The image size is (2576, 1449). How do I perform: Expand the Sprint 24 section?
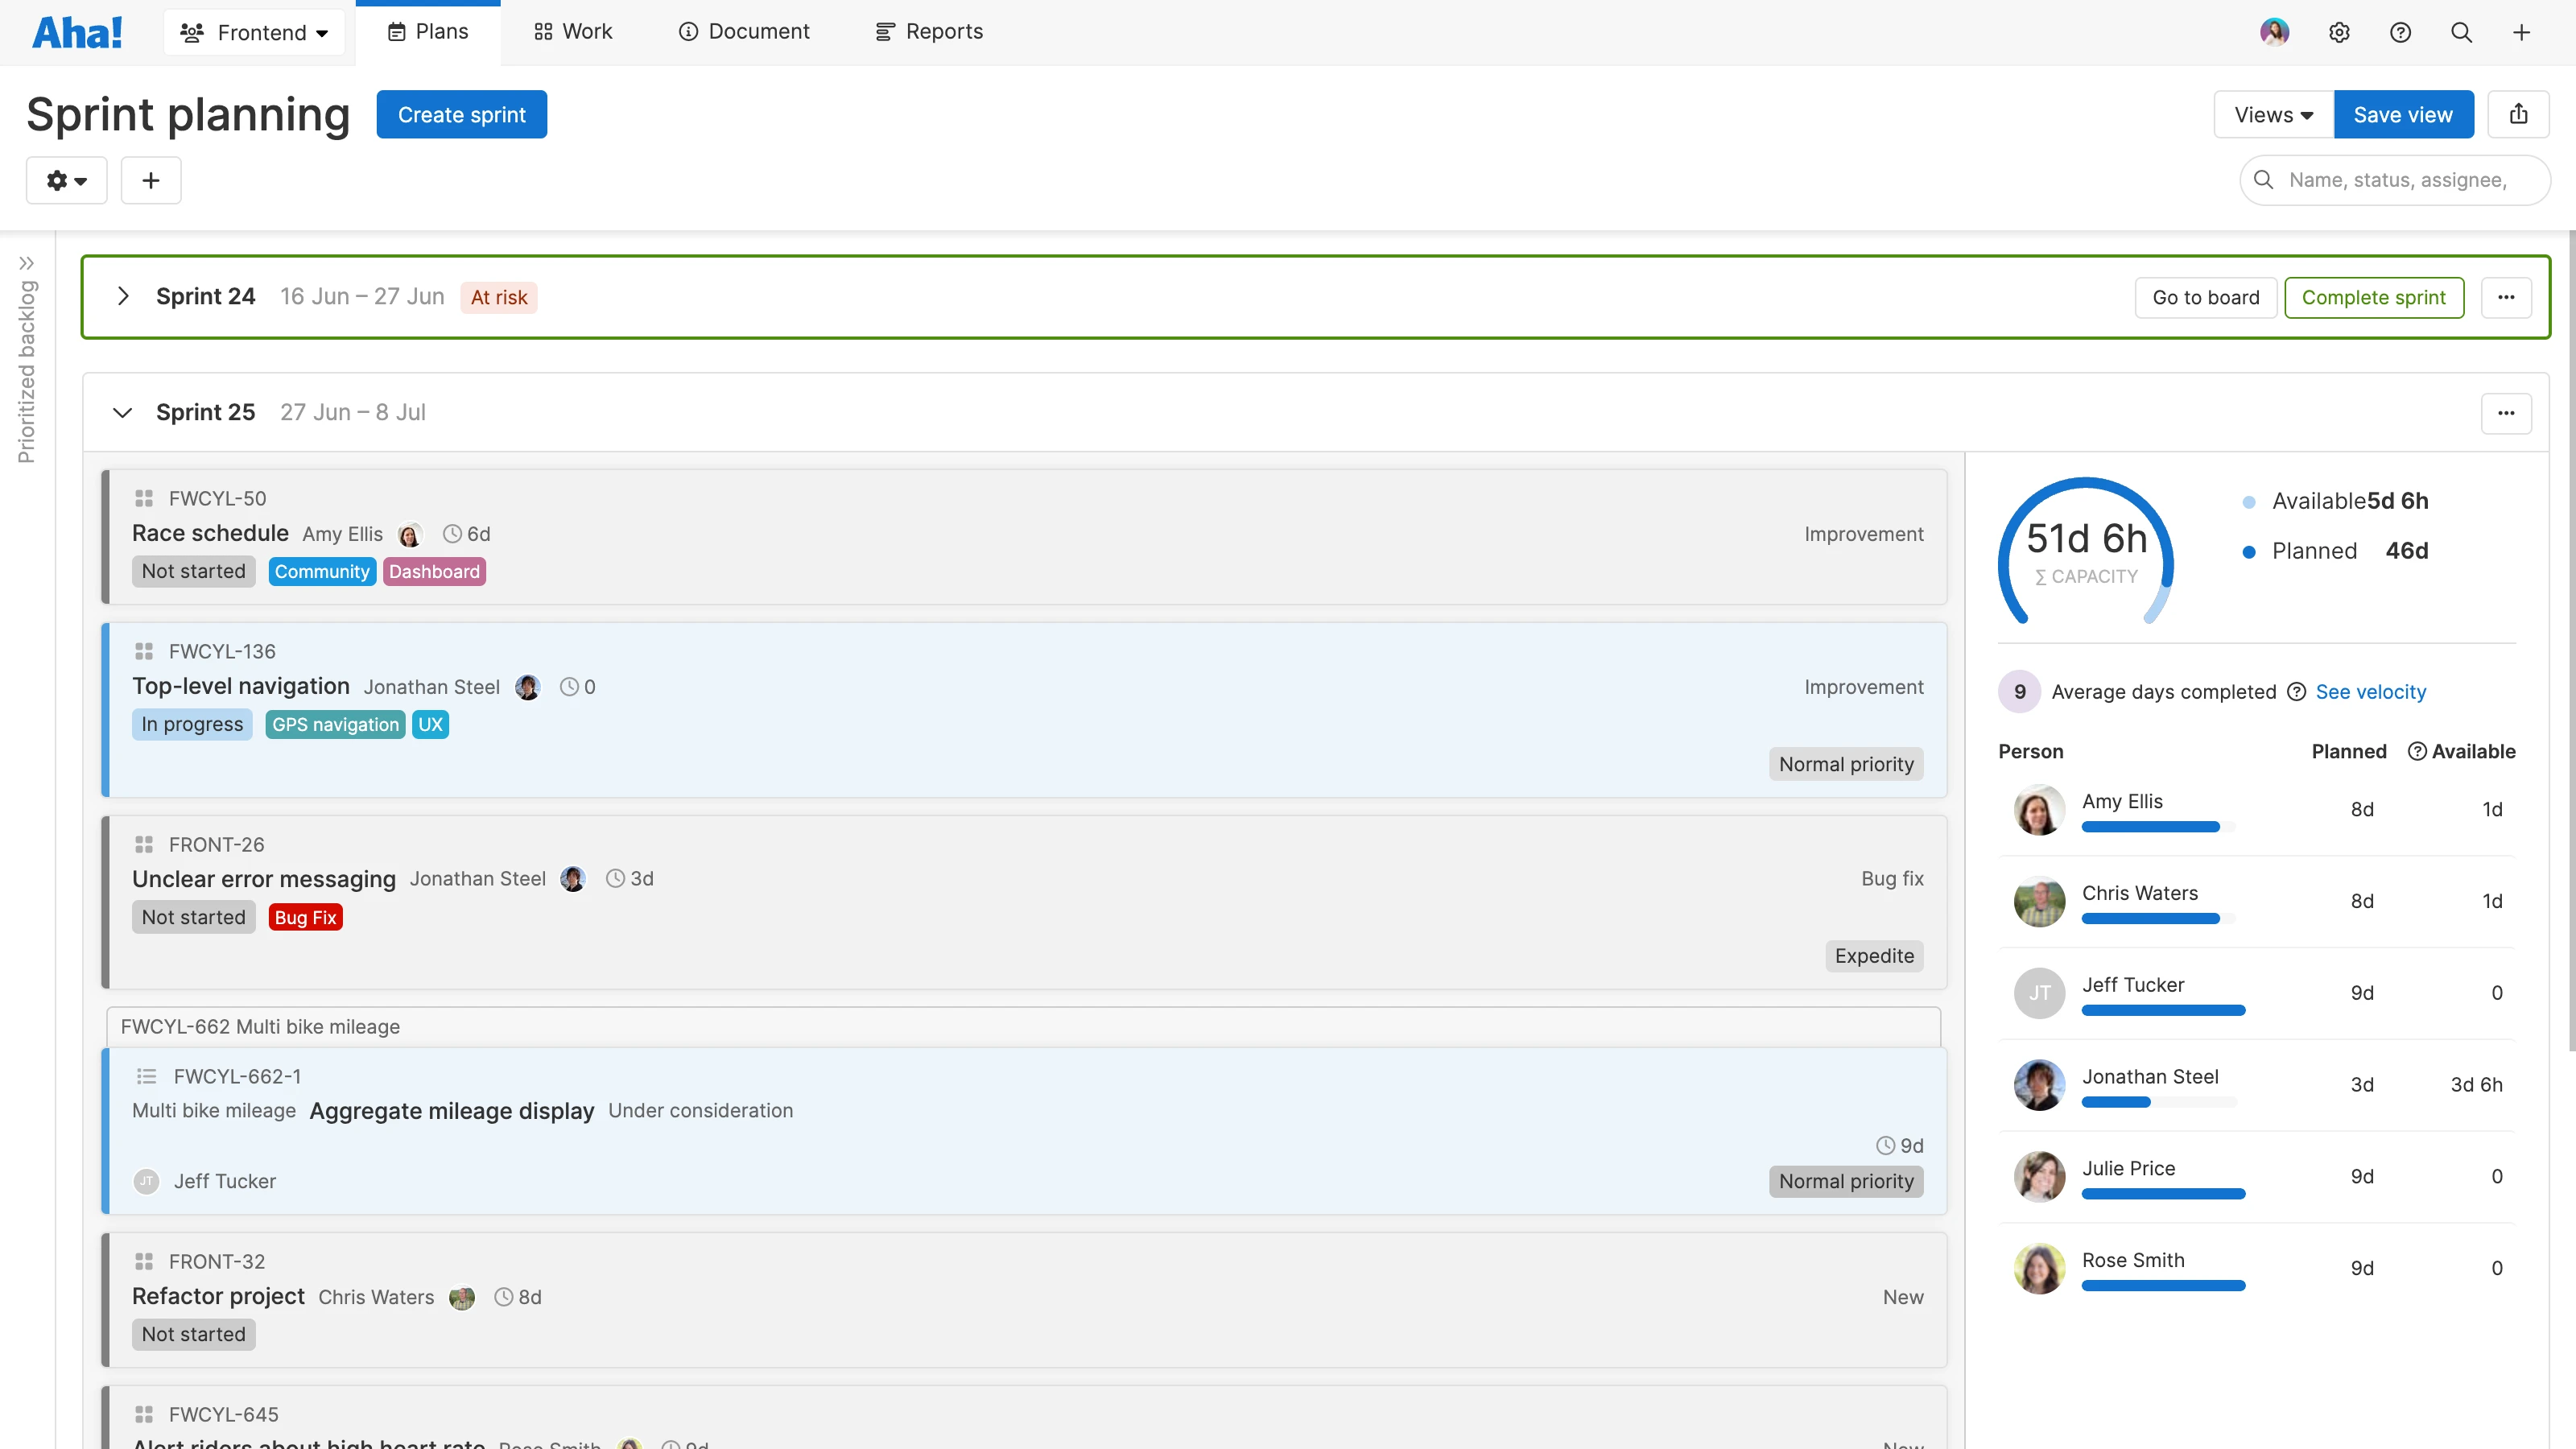pyautogui.click(x=123, y=296)
